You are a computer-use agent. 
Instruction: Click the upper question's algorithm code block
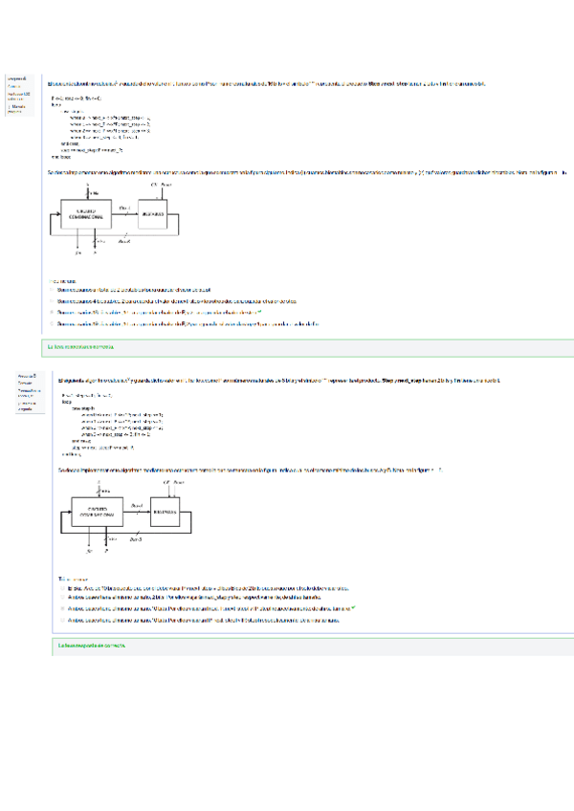[x=101, y=127]
